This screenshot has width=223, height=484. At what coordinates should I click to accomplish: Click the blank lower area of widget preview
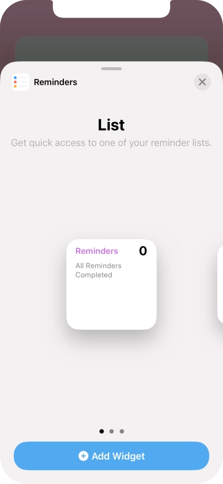111,305
